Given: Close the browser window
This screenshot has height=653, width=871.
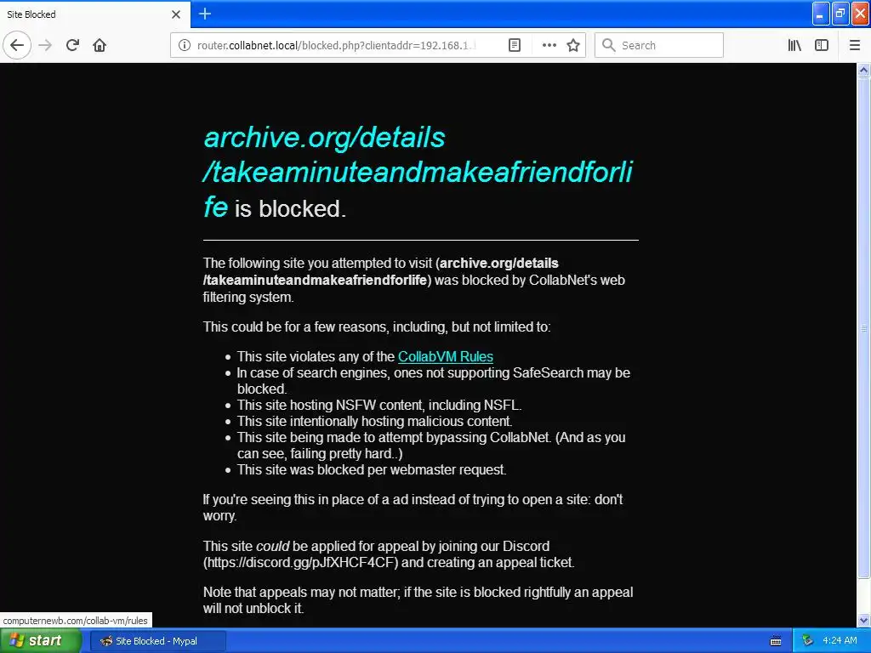Looking at the screenshot, I should 861,14.
